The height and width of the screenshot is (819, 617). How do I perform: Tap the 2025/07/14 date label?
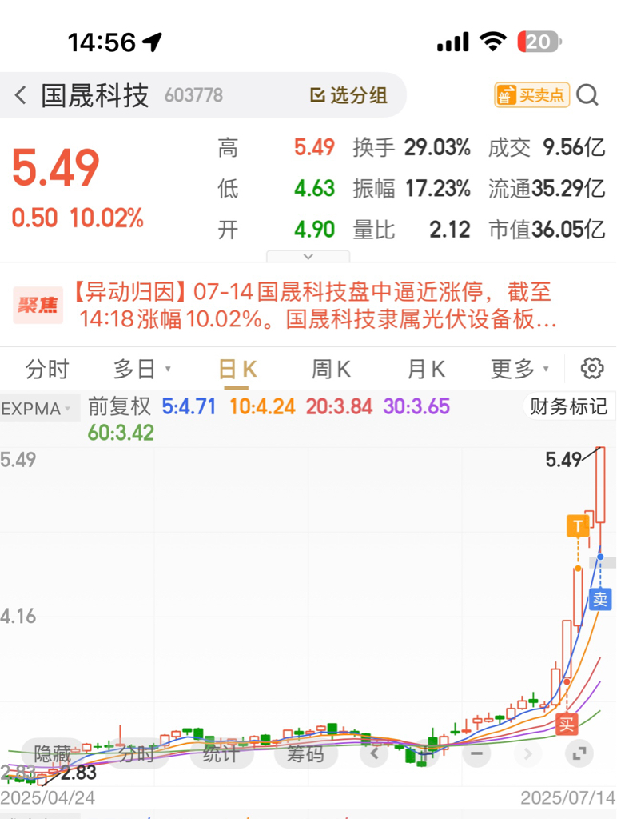click(x=568, y=797)
